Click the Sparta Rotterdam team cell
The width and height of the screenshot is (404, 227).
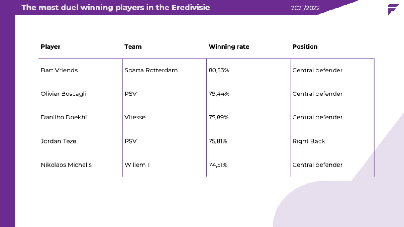point(151,70)
